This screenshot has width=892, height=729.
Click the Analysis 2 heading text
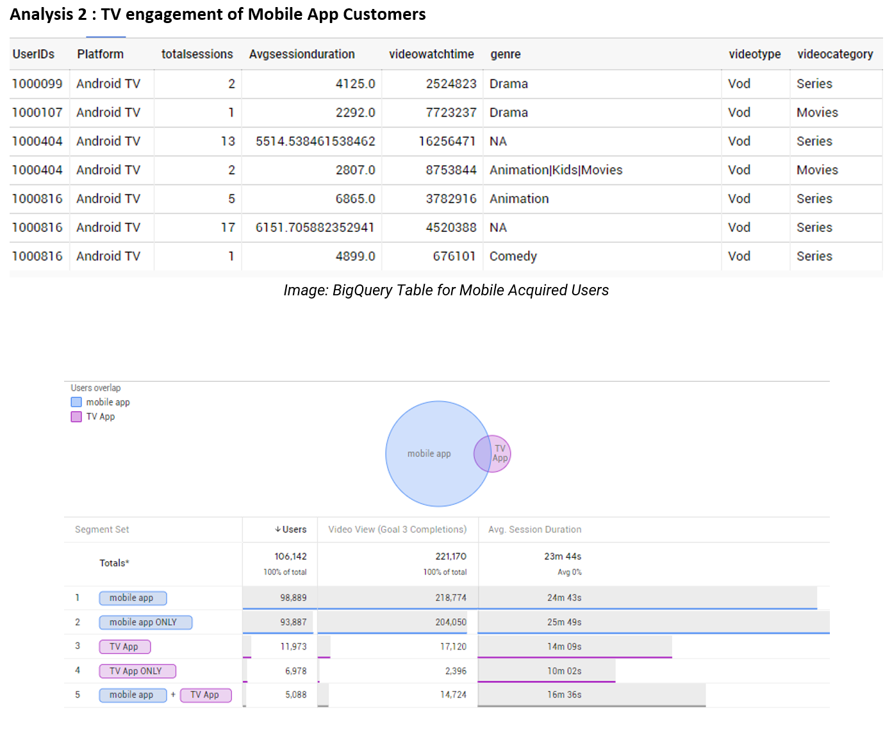(218, 14)
